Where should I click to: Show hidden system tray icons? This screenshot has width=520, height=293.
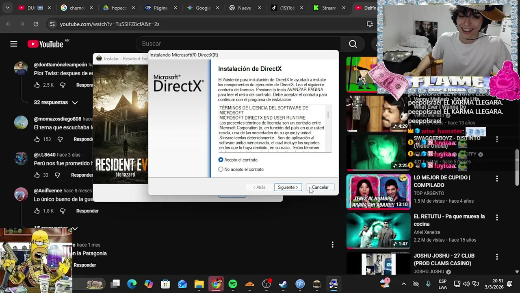pyautogui.click(x=403, y=284)
